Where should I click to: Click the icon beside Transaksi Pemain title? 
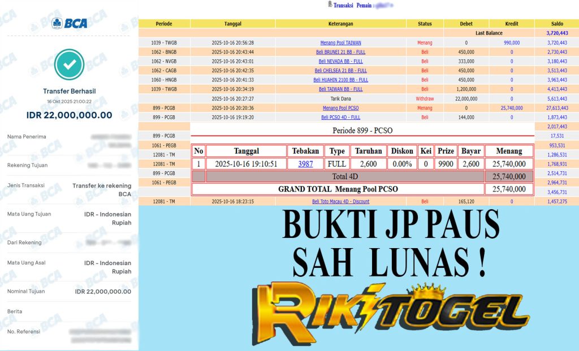(330, 5)
